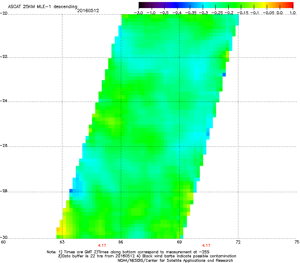The image size is (300, 263).
Task: Click the "66" longitude axis label
Action: click(121, 242)
